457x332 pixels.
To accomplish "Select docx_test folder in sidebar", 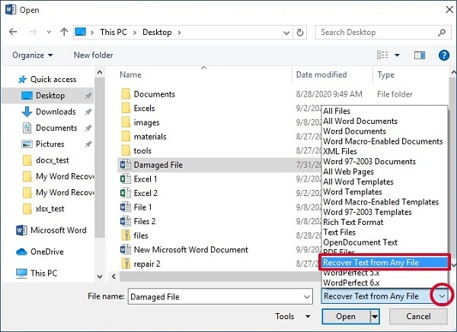I will coord(53,160).
